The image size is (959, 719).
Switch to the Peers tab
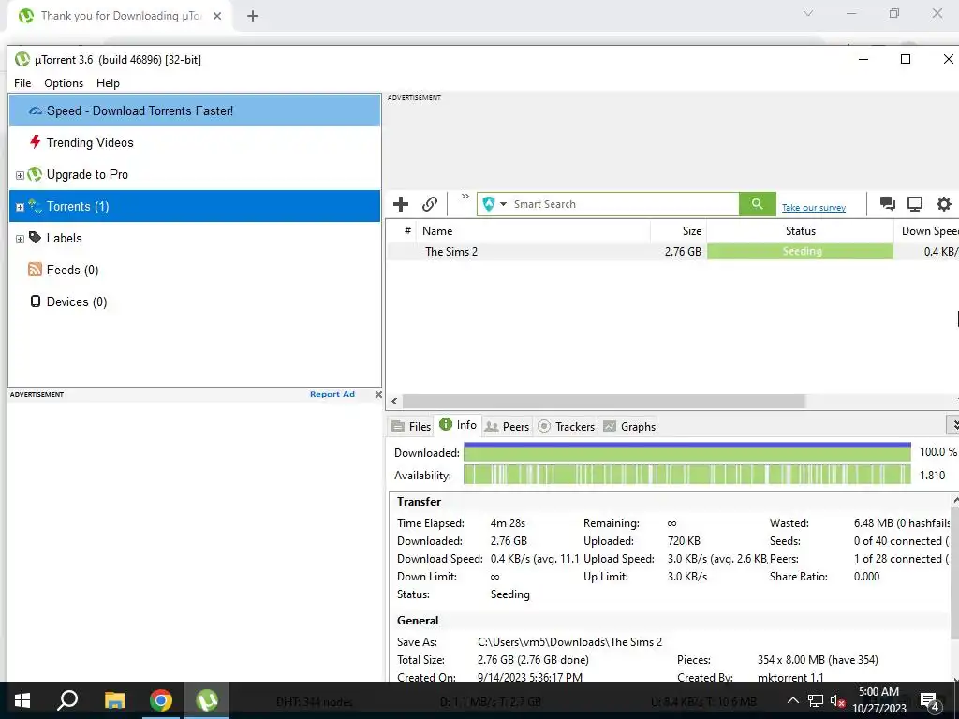pyautogui.click(x=507, y=426)
